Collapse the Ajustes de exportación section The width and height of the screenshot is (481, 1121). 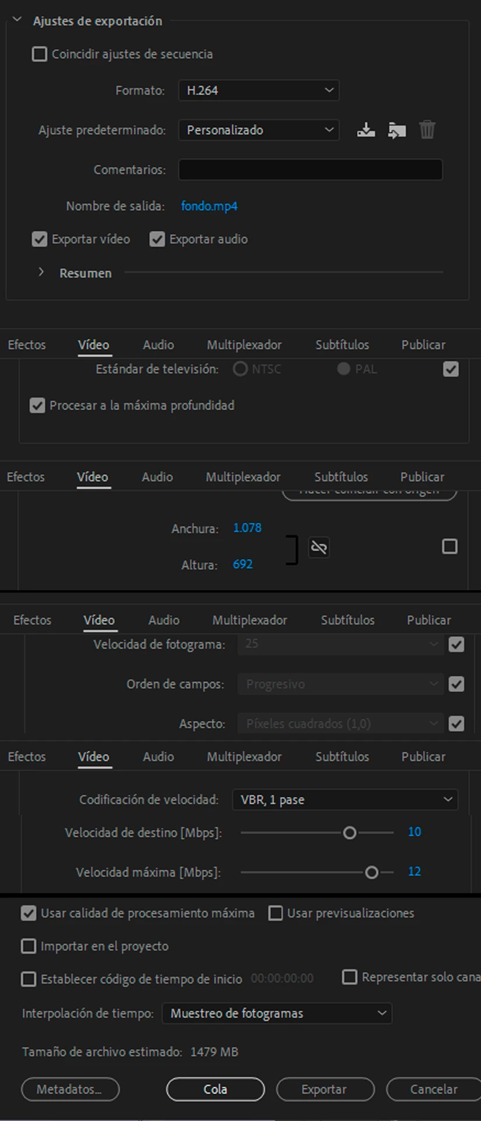click(17, 20)
